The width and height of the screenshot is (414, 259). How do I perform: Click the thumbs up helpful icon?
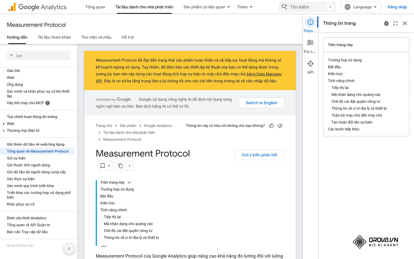271,126
